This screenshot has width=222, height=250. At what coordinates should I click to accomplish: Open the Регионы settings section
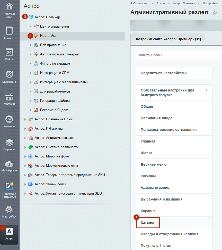[174, 176]
